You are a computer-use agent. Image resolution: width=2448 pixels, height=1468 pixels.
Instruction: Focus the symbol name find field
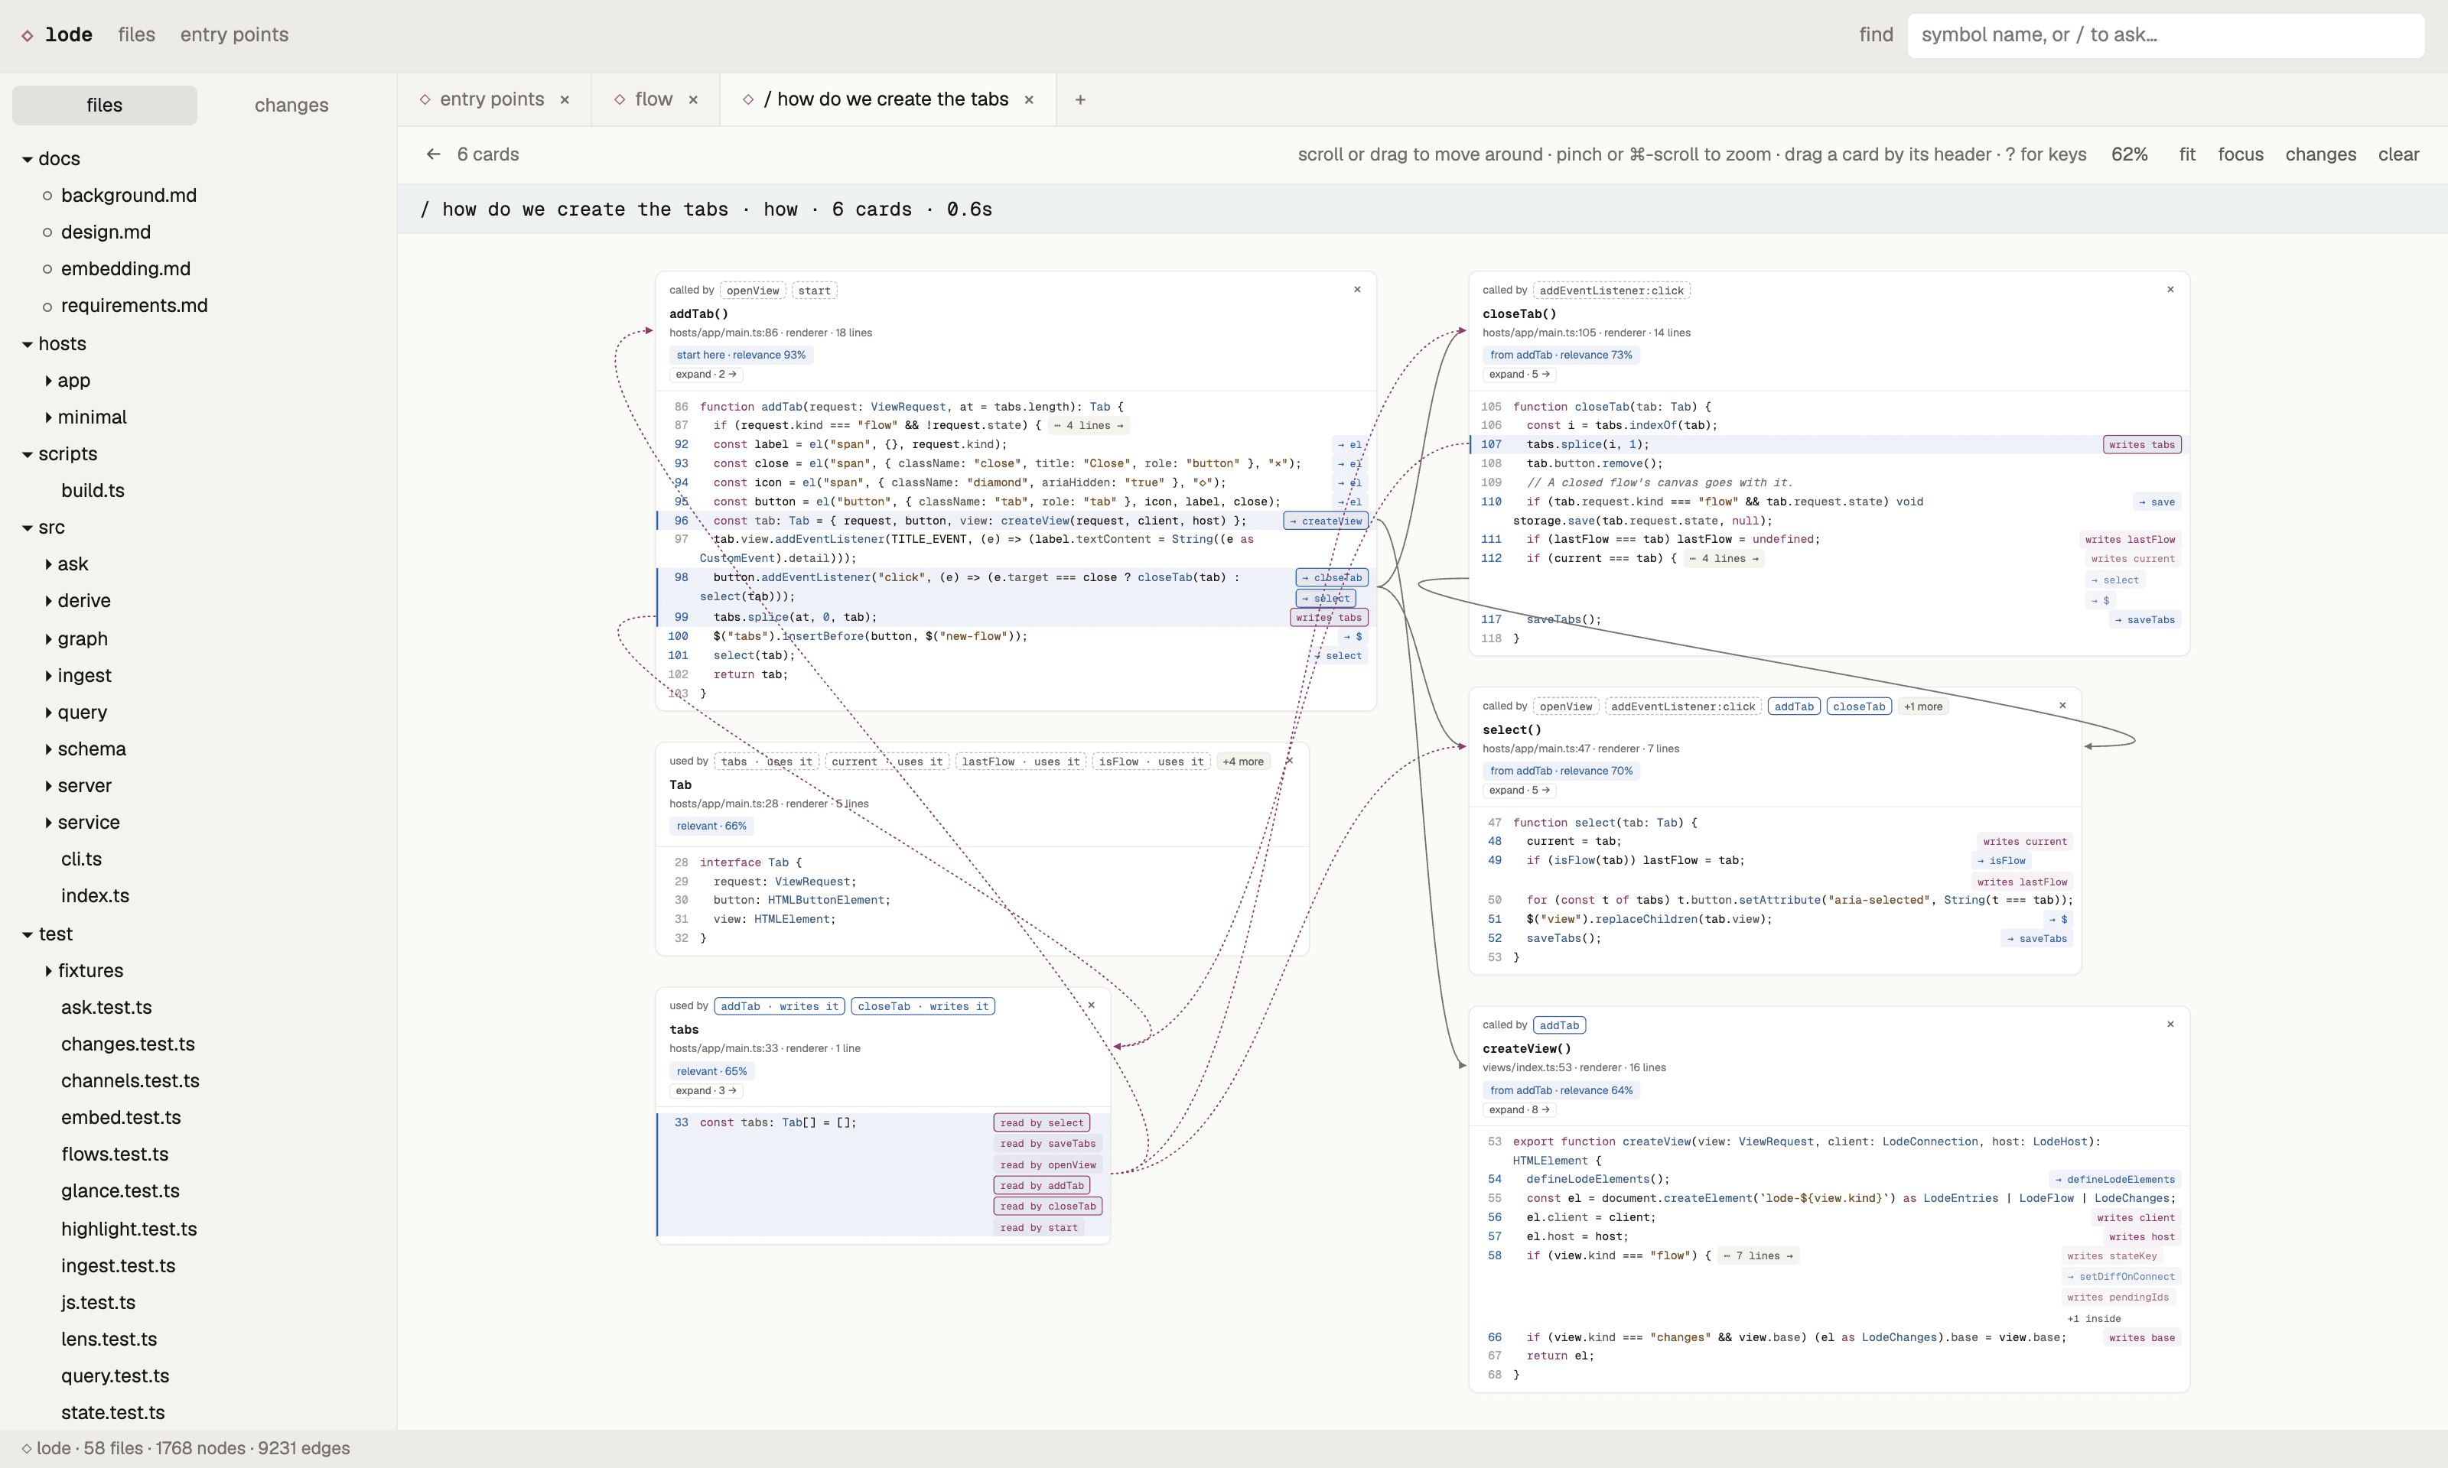point(2165,36)
